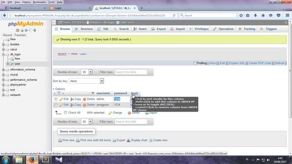Open the Bookmarks menu in menu bar
The height and width of the screenshot is (164, 292).
[x=39, y=2]
